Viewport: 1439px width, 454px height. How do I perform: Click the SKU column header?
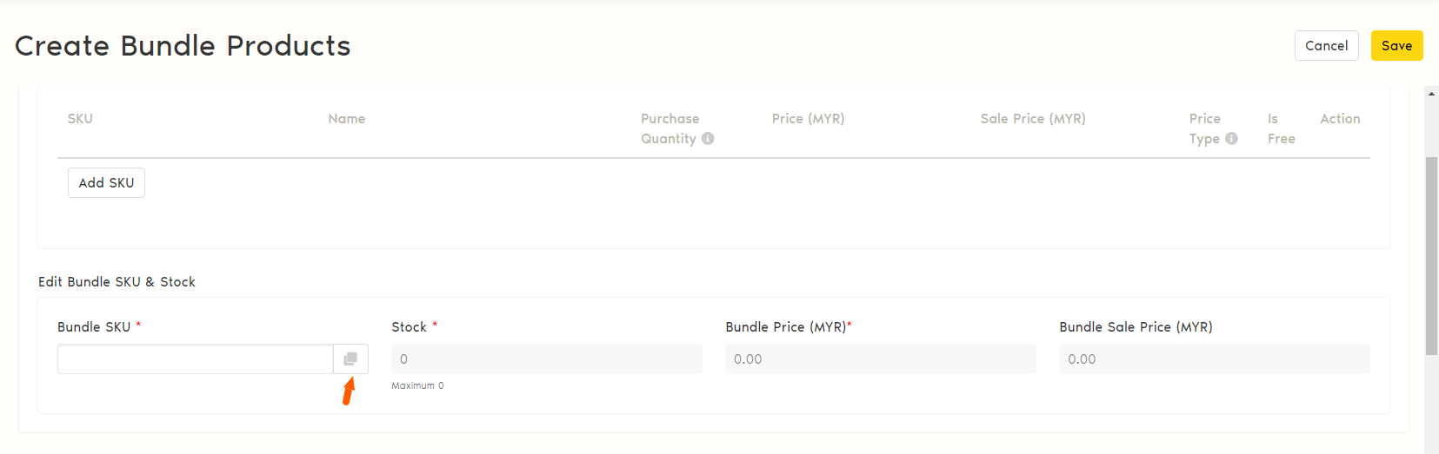(x=80, y=119)
